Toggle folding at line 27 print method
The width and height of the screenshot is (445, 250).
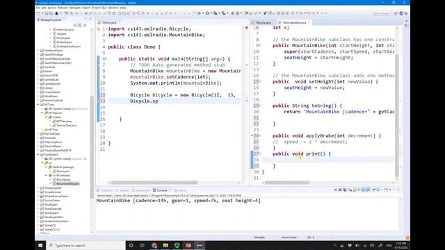(260, 154)
